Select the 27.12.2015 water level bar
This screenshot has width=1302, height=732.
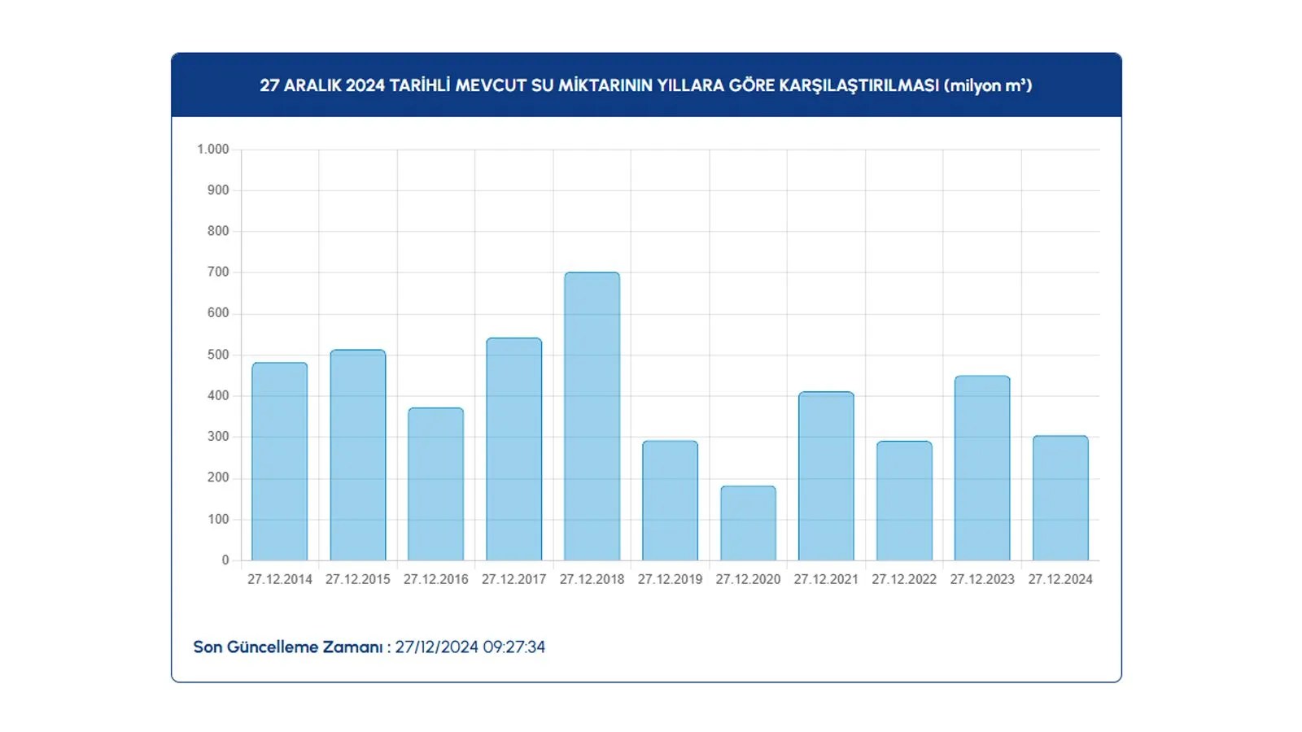(358, 455)
